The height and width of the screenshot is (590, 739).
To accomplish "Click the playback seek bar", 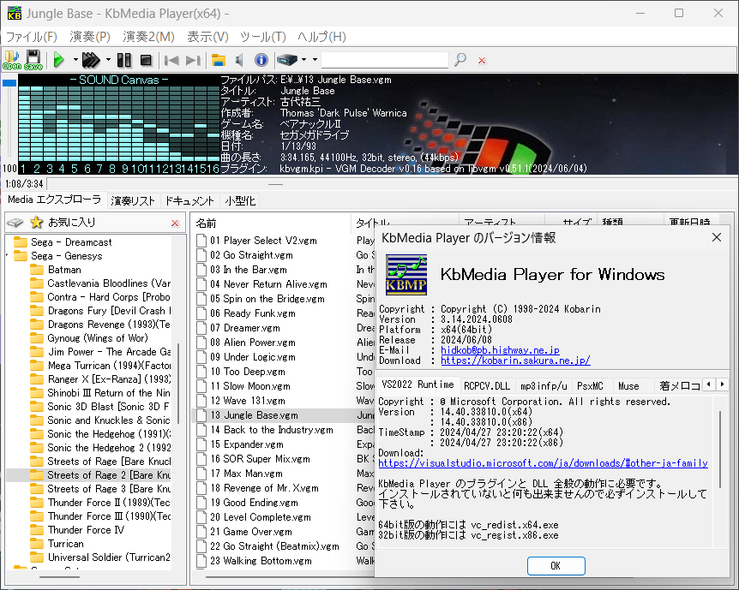I will tap(391, 184).
